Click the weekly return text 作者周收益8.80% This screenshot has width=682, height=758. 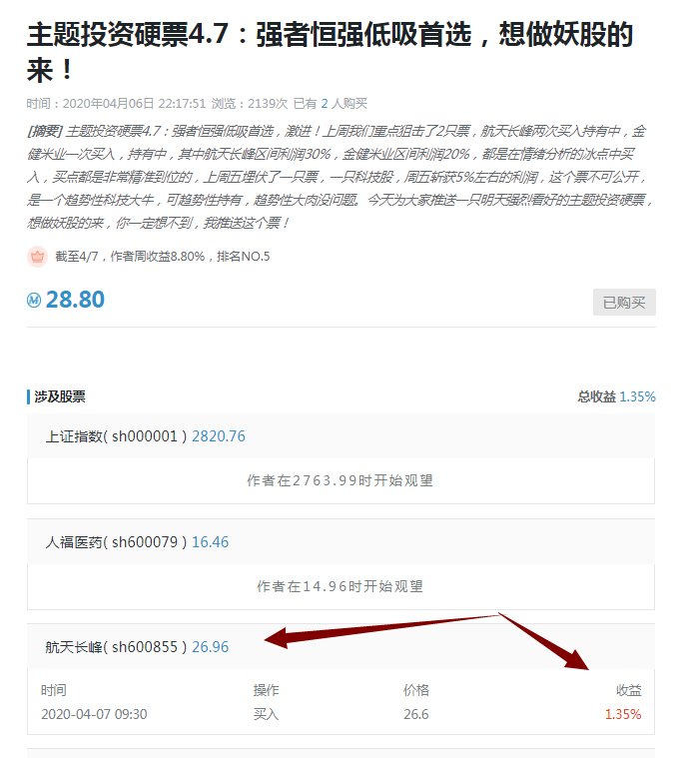pos(158,257)
